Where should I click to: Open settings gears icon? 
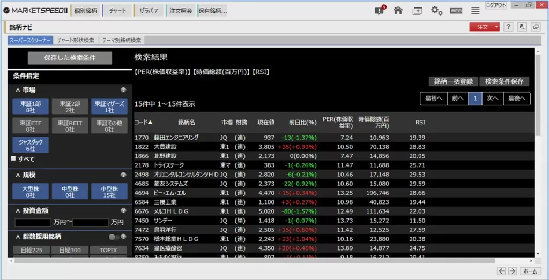[436, 11]
